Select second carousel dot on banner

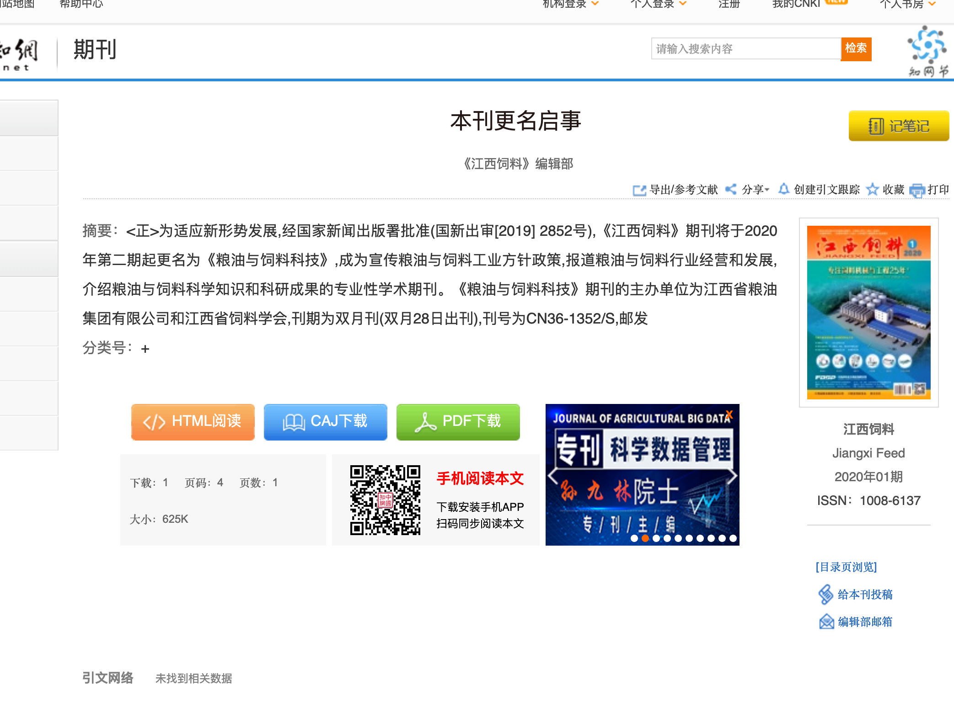click(645, 538)
